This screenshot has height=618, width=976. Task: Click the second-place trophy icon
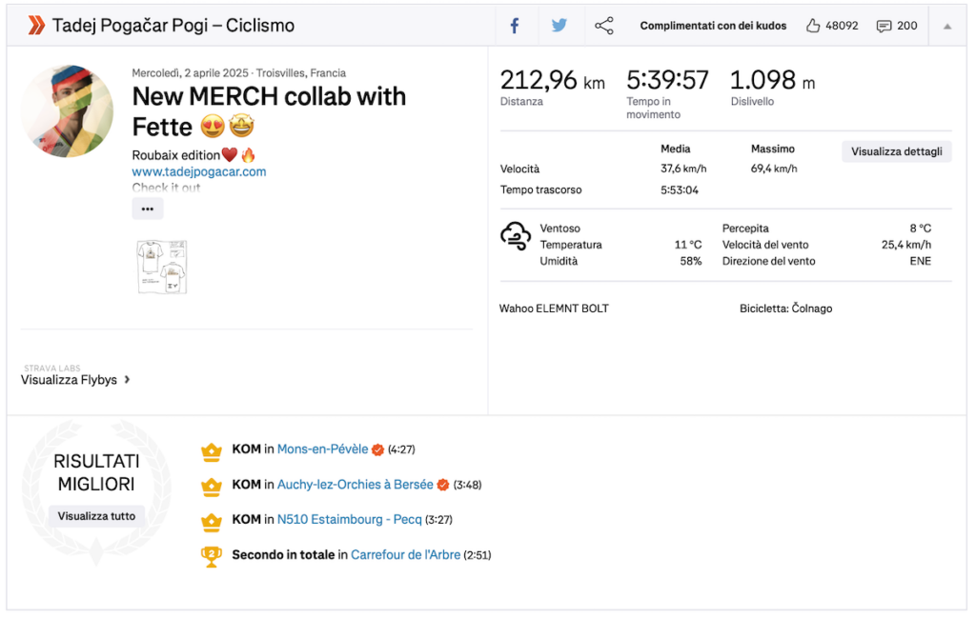211,556
